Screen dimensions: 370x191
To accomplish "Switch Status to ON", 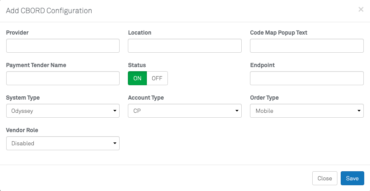I will 137,78.
